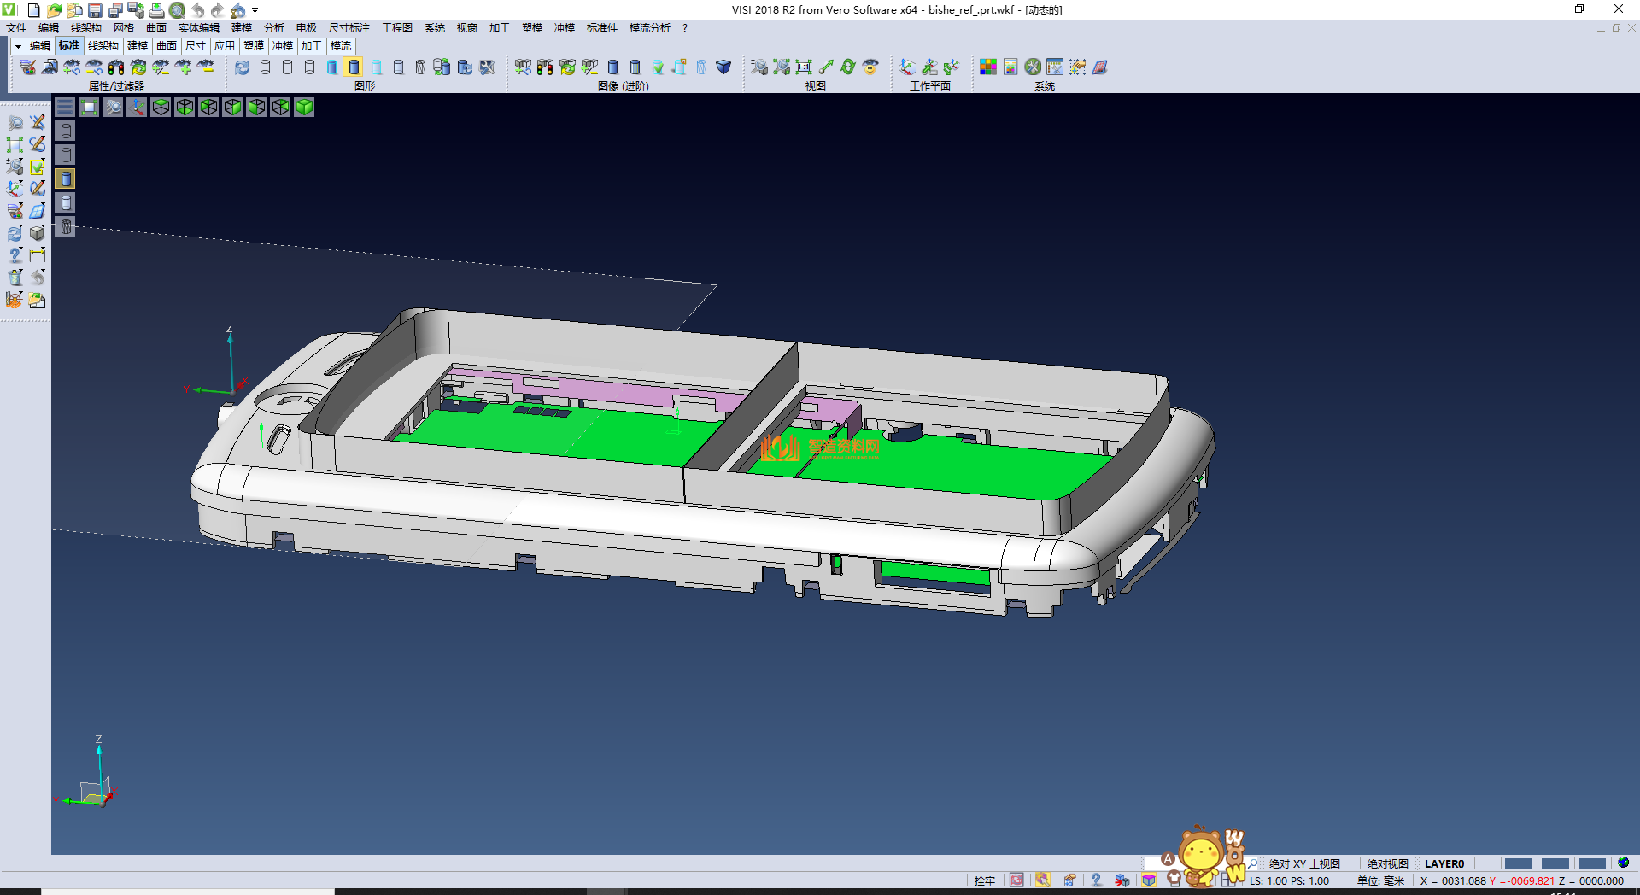This screenshot has height=895, width=1640.
Task: Toggle the highlighted blue shaded cylinder display mode
Action: tap(354, 67)
